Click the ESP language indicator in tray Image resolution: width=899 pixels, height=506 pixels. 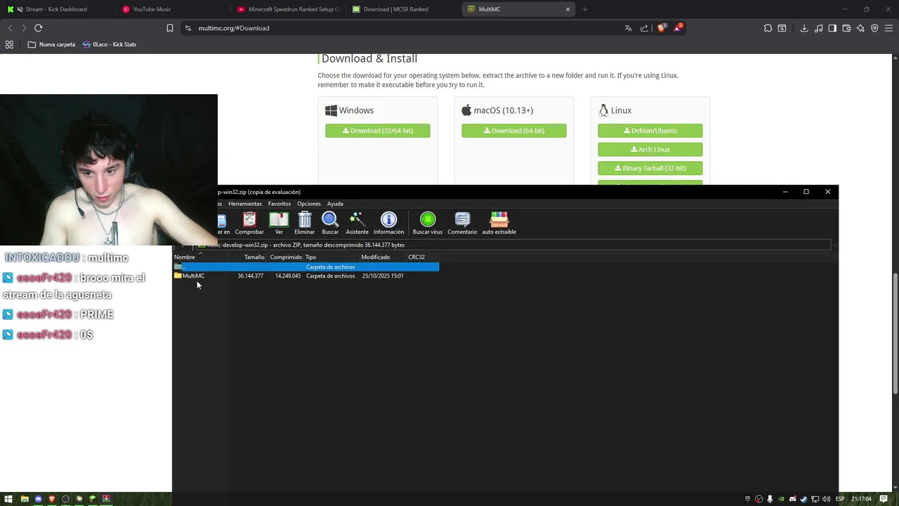coord(840,499)
